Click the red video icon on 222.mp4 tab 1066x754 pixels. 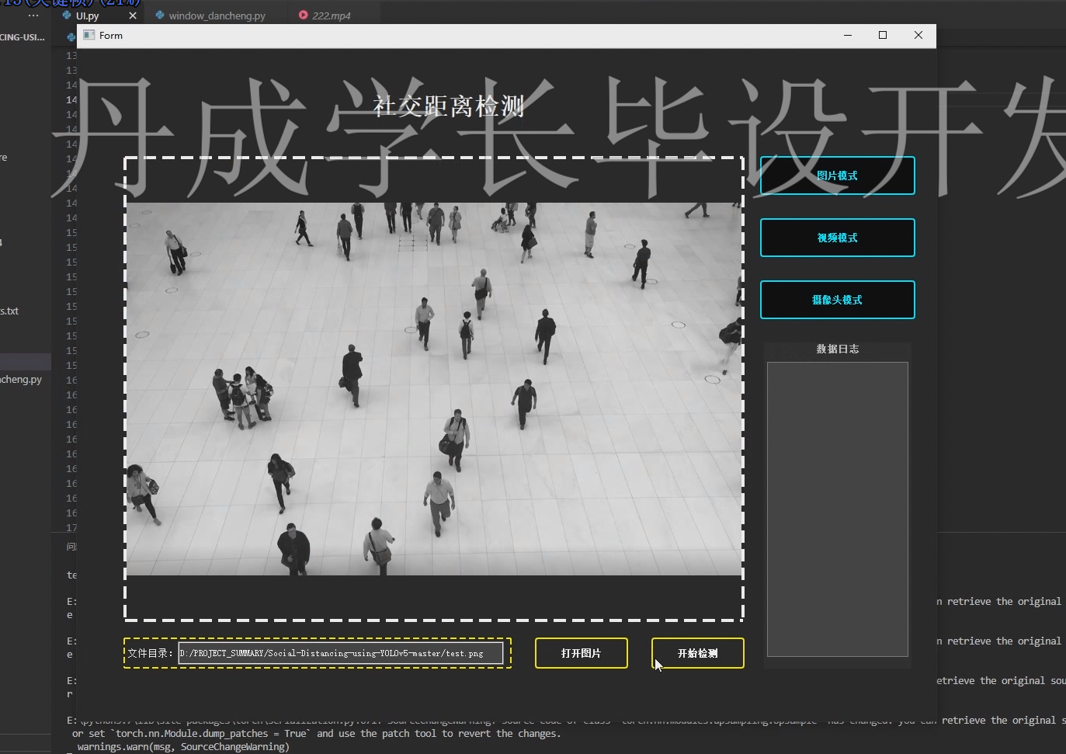pyautogui.click(x=303, y=16)
